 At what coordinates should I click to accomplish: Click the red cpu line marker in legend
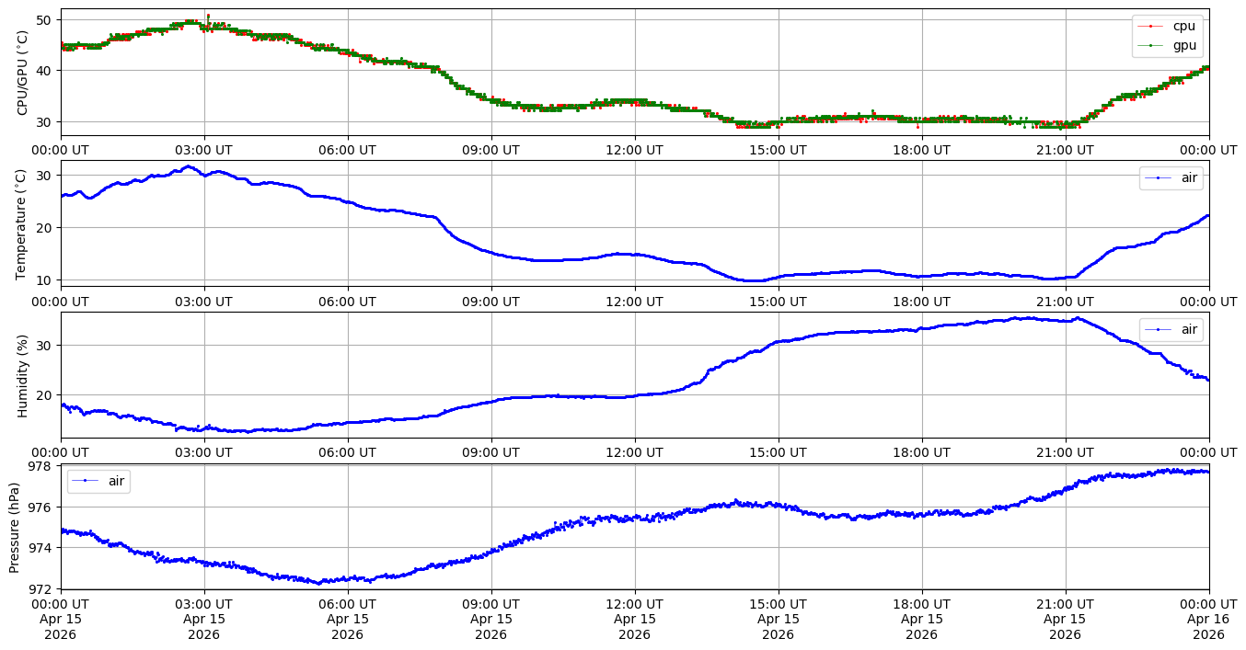1150,27
